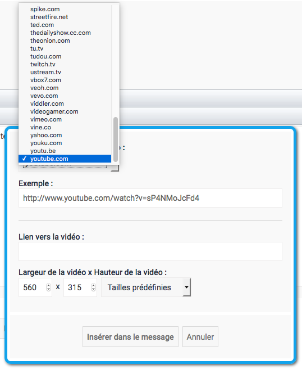Viewport: 302px width, 369px height.
Task: Choose ustream.tv option
Action: pos(65,72)
